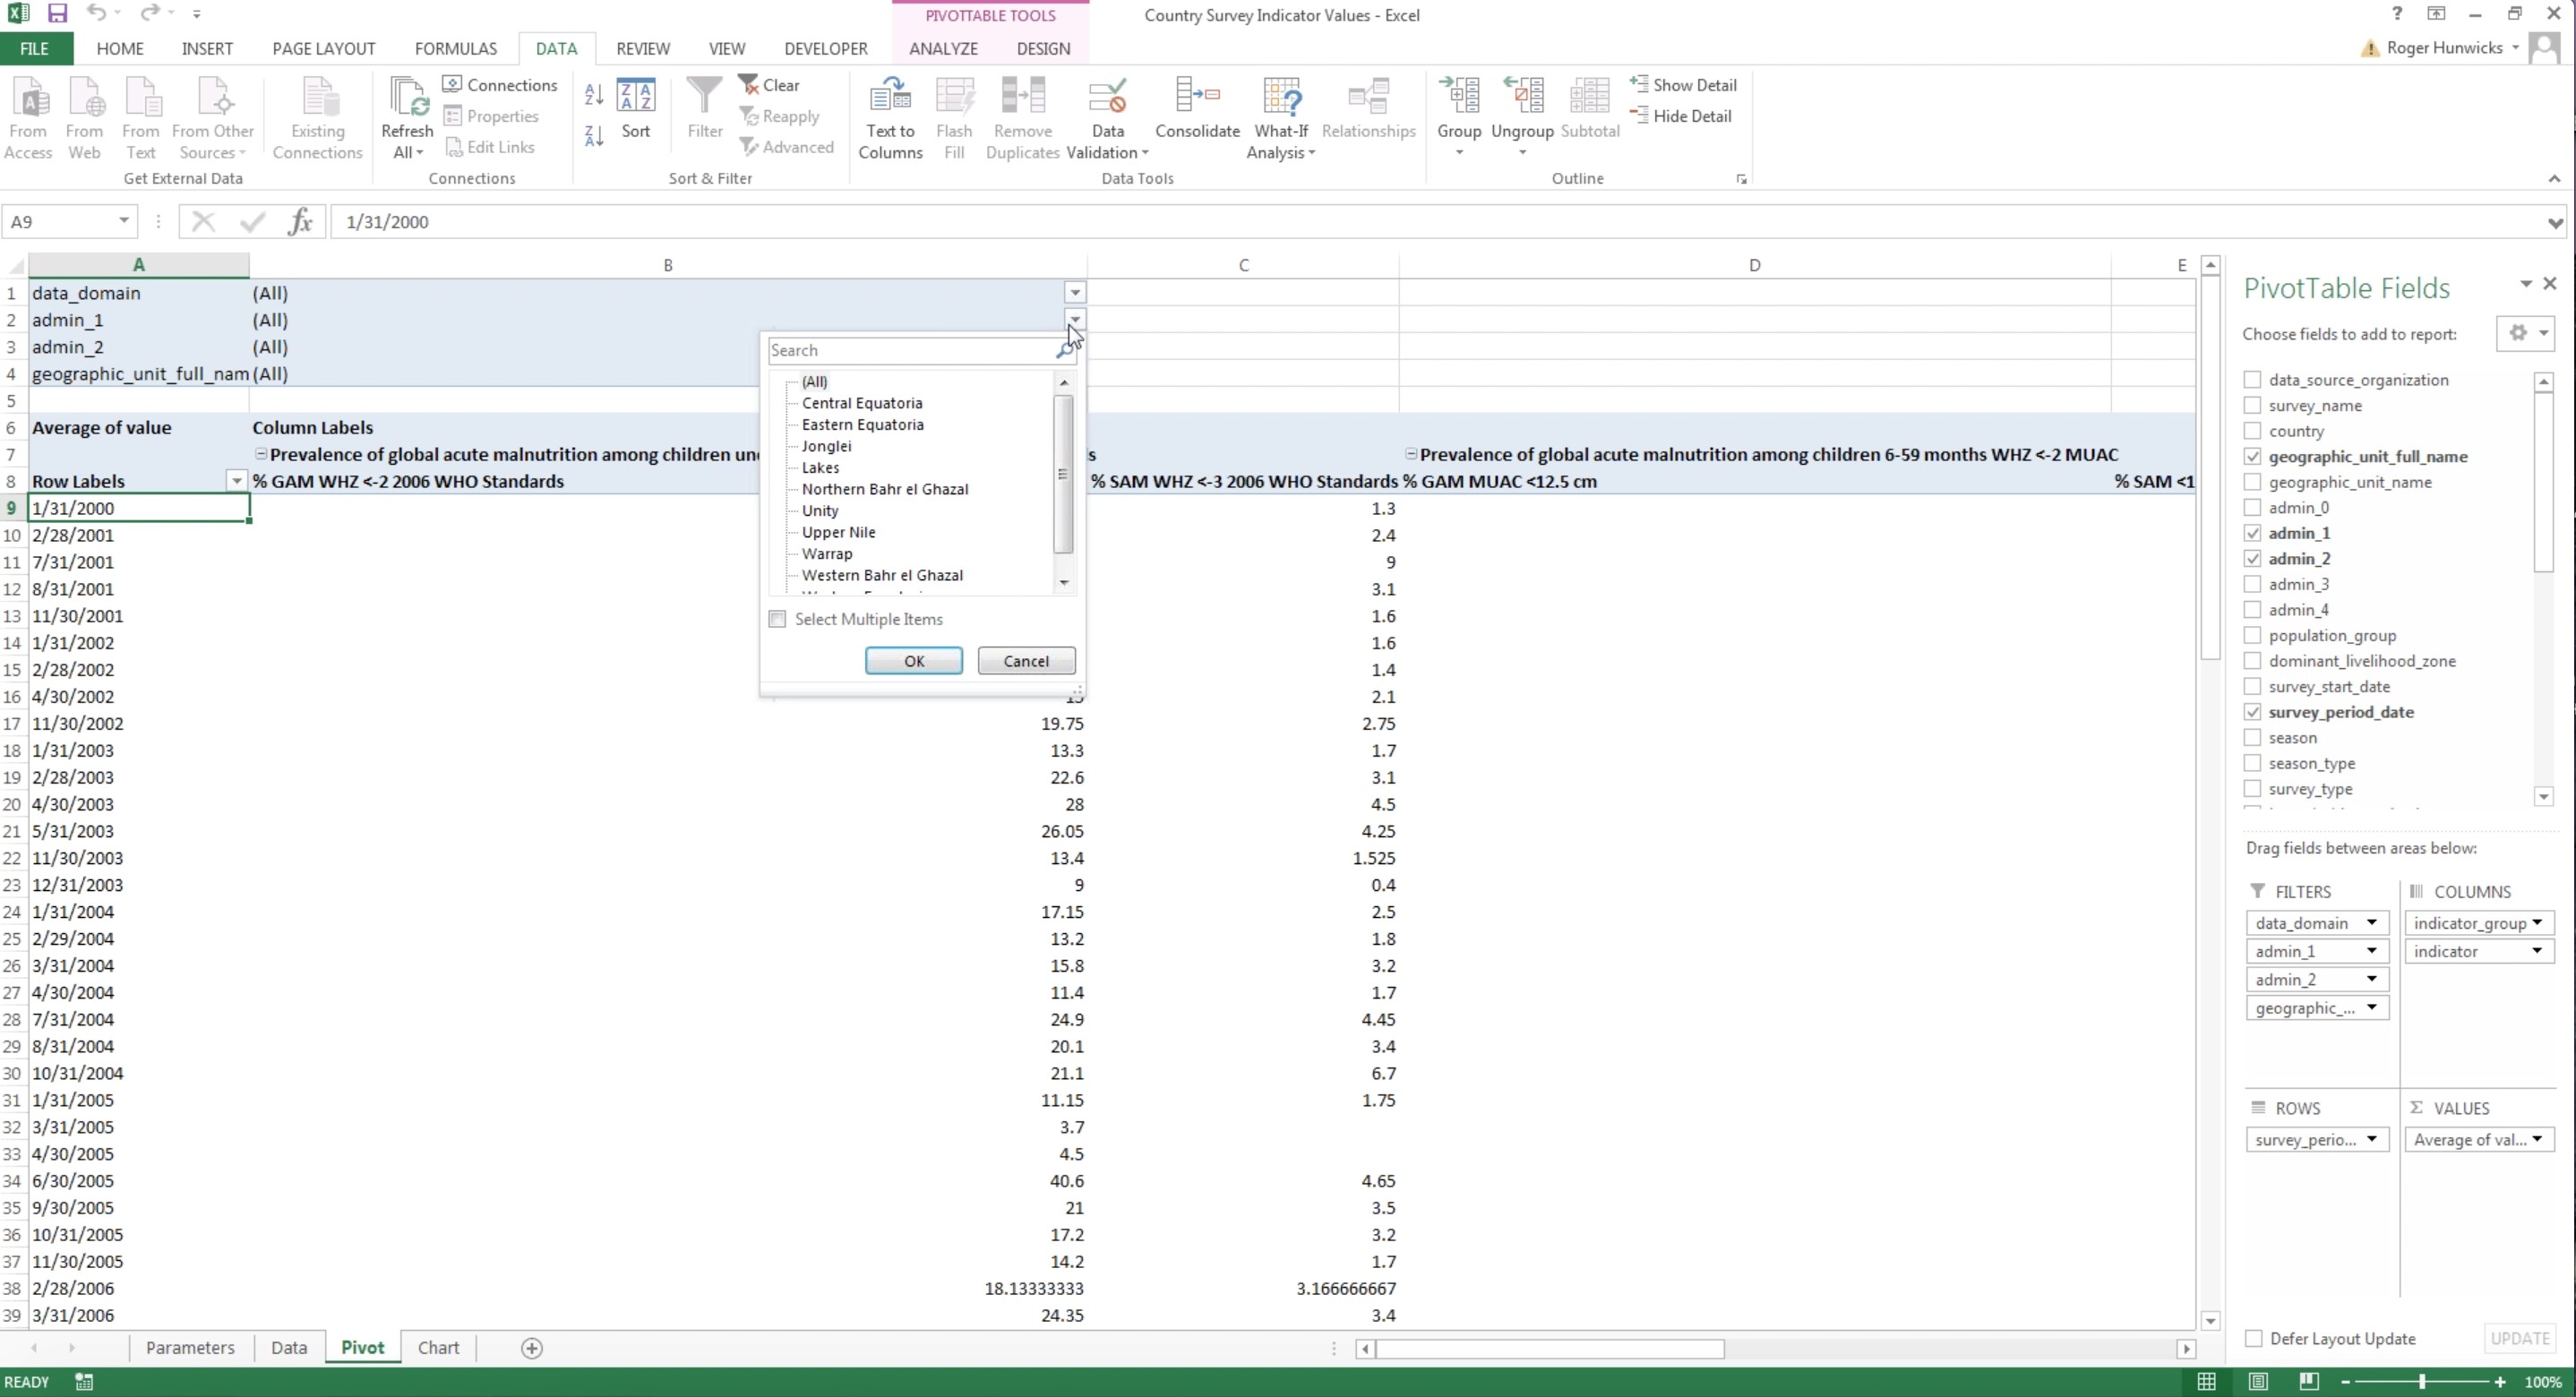Open the Row Labels filter dropdown

(236, 481)
